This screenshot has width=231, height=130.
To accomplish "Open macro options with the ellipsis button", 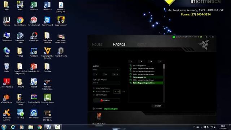I will (116, 74).
